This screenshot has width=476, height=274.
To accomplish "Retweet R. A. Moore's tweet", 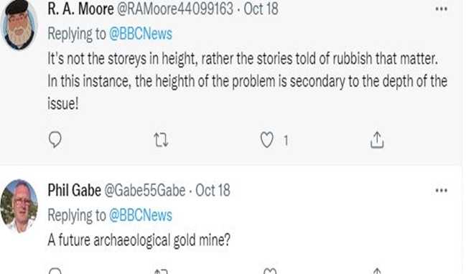I will click(x=161, y=140).
